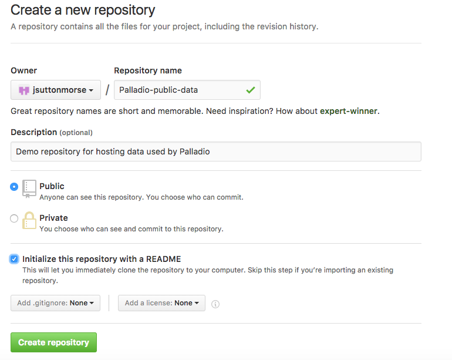This screenshot has height=360, width=452.
Task: Click the 'Initialize this repository with a README' label
Action: [102, 259]
